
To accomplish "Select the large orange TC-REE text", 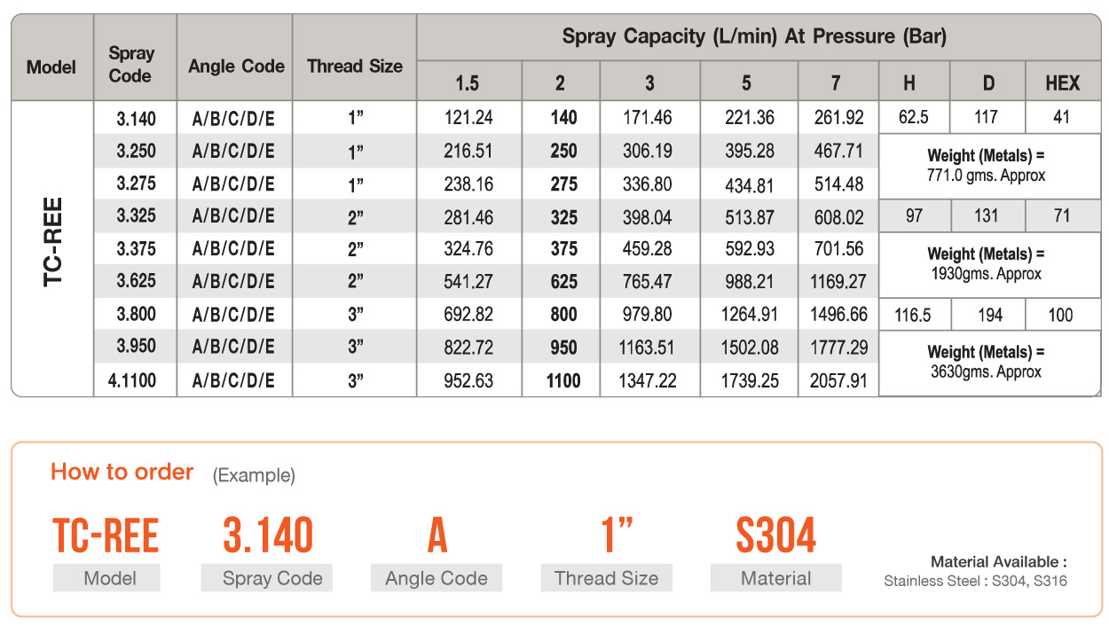I will (x=106, y=536).
